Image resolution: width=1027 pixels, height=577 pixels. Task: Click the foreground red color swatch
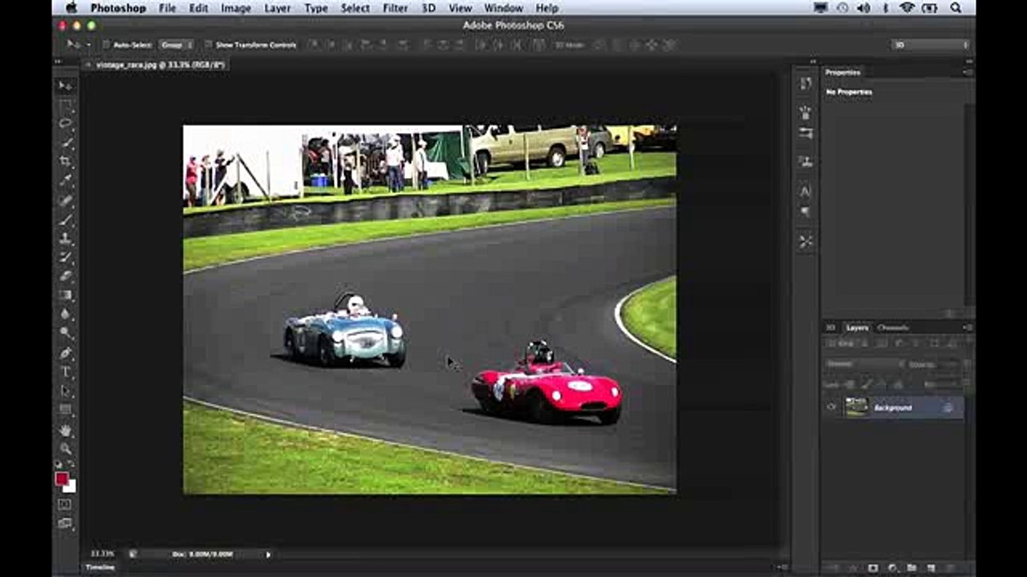pyautogui.click(x=61, y=478)
